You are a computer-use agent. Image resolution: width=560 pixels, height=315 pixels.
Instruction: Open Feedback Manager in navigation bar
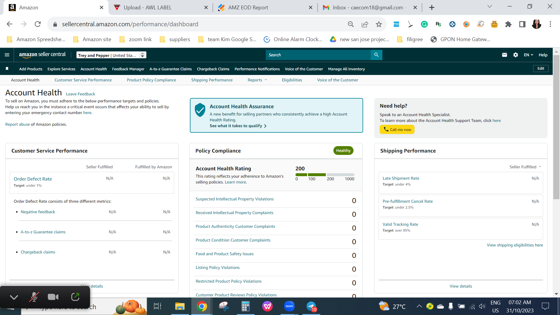[x=128, y=69]
